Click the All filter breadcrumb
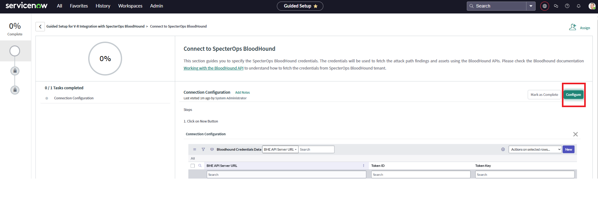The width and height of the screenshot is (598, 203). pyautogui.click(x=193, y=159)
